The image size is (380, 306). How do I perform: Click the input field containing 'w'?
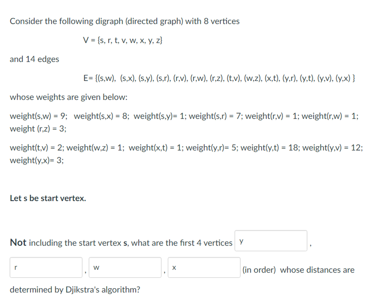click(125, 267)
